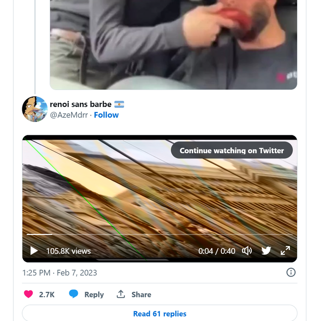The height and width of the screenshot is (321, 312).
Task: Mute the video with the speaker icon
Action: pyautogui.click(x=247, y=251)
